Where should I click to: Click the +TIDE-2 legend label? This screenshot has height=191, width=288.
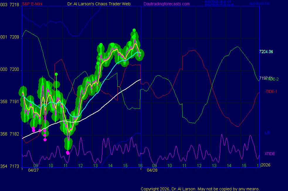(x=272, y=79)
